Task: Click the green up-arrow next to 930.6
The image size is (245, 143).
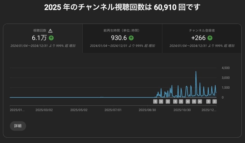Action: (x=131, y=38)
